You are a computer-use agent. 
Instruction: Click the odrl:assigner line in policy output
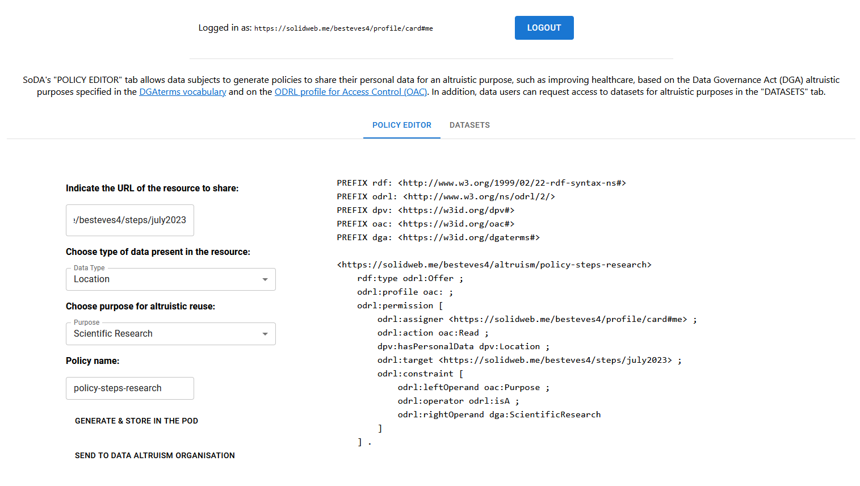pyautogui.click(x=536, y=319)
